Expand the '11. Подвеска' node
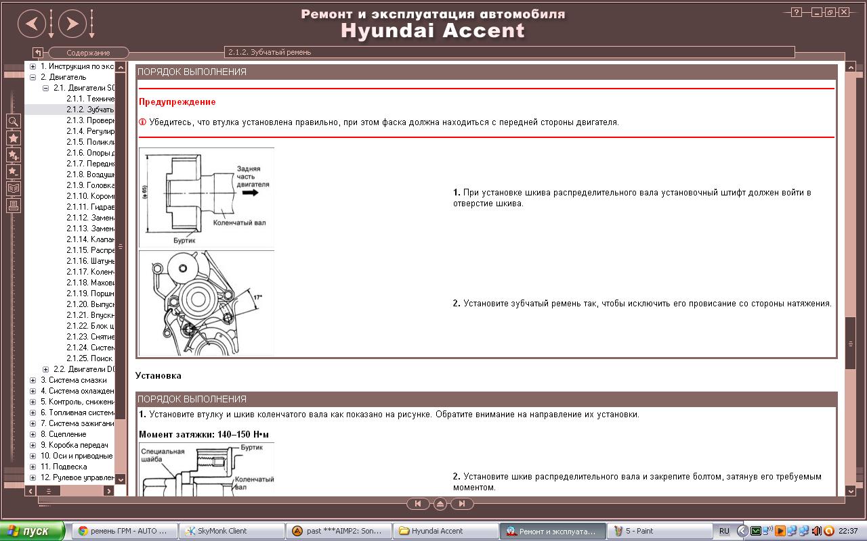 [x=33, y=467]
